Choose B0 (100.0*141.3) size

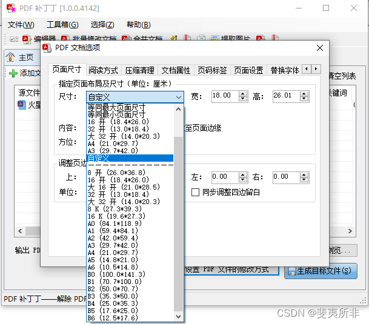130,274
